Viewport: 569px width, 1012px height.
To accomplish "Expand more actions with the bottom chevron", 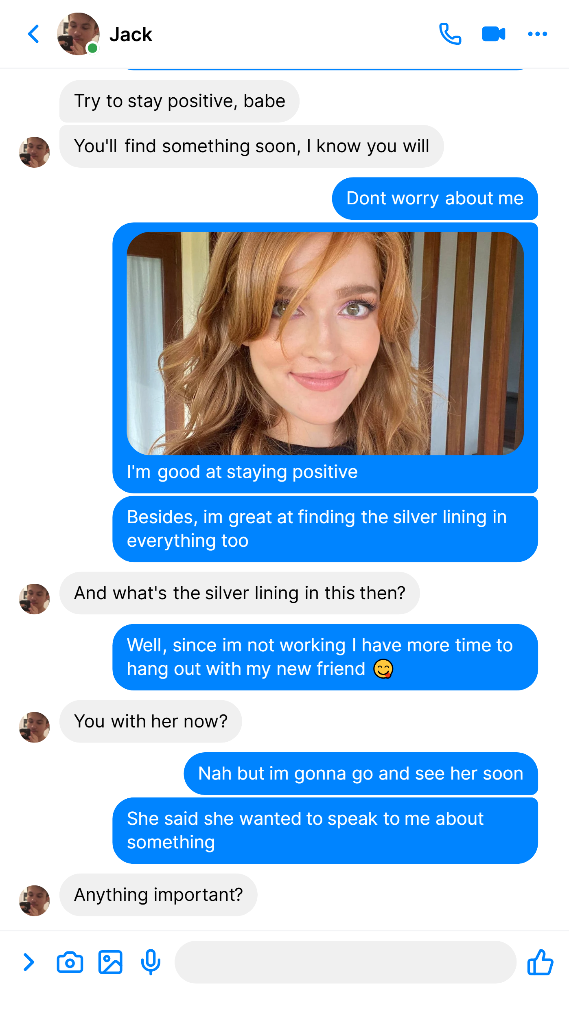I will click(28, 962).
